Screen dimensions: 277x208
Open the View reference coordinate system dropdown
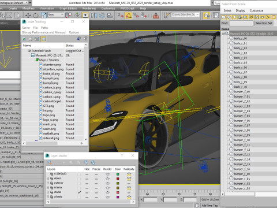[56, 14]
